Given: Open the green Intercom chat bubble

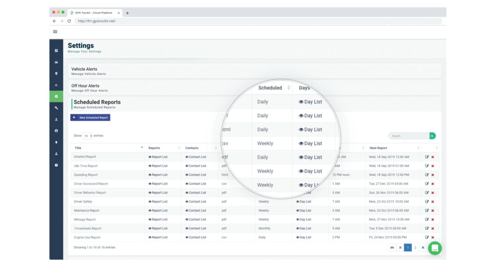Looking at the screenshot, I should [x=435, y=248].
